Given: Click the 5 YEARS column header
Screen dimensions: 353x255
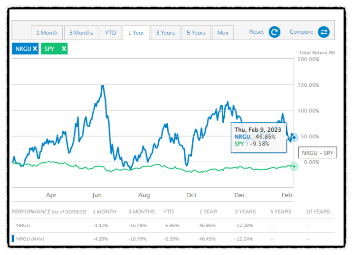Looking at the screenshot, I should [x=281, y=212].
